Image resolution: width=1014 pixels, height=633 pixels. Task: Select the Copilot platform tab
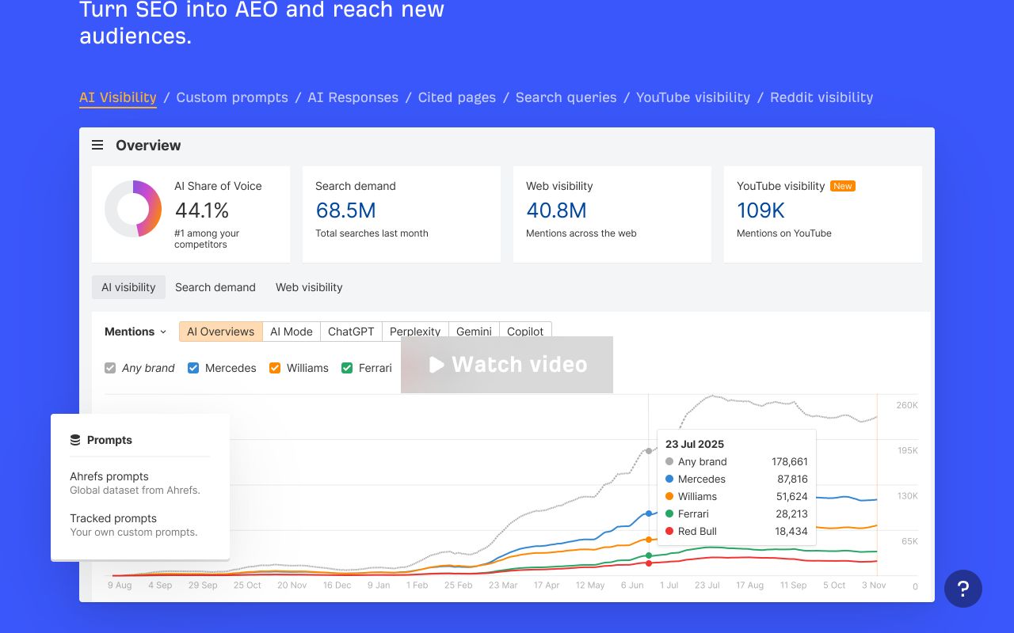[525, 332]
